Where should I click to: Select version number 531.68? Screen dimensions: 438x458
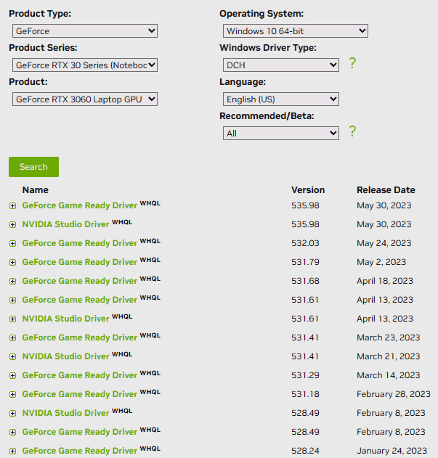(x=305, y=281)
